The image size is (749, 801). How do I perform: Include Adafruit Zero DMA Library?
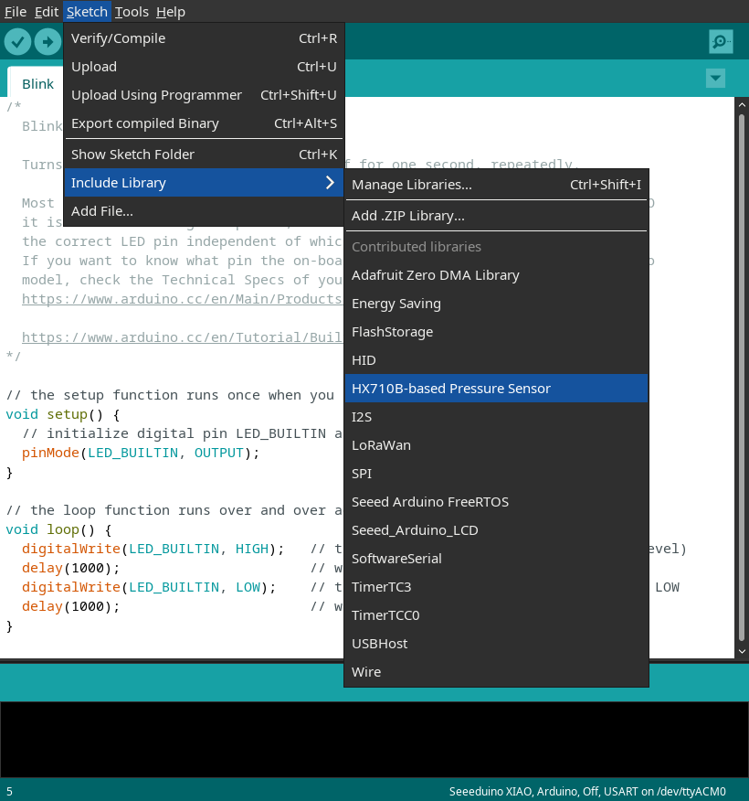(x=496, y=275)
